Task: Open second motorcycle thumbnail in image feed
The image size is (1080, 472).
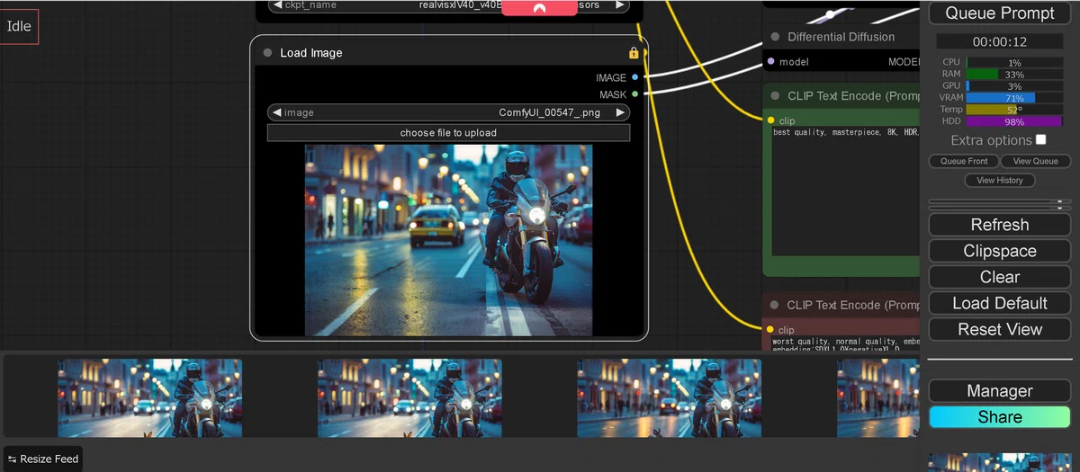Action: coord(409,398)
